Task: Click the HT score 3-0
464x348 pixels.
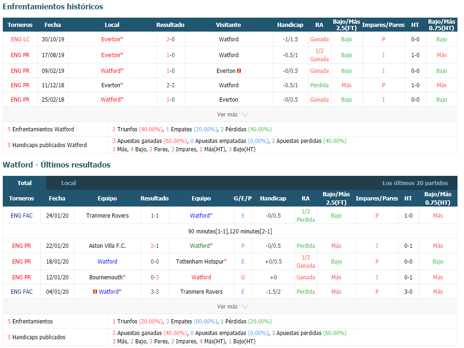Action: click(408, 292)
